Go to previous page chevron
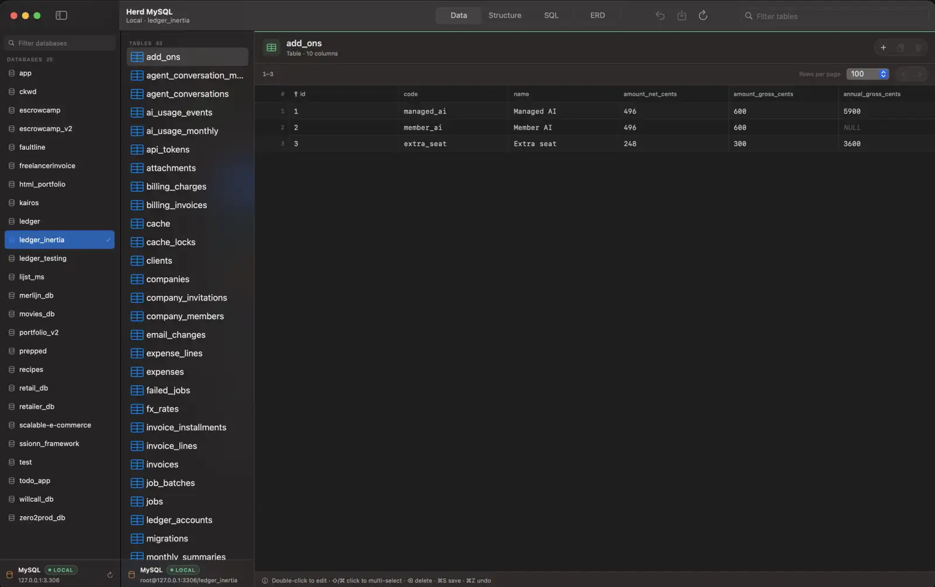935x587 pixels. [903, 74]
